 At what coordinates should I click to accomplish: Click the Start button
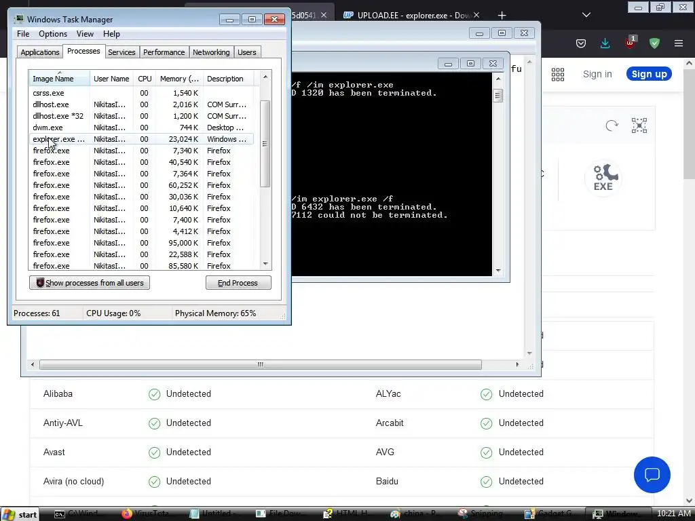tap(21, 514)
